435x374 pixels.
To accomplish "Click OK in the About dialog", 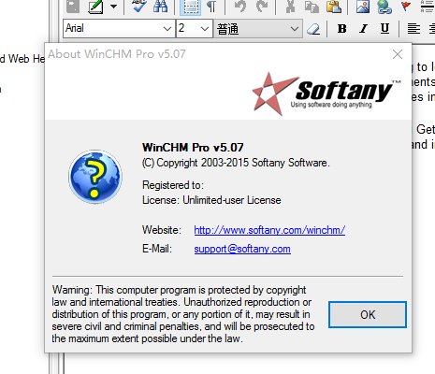I will [368, 314].
